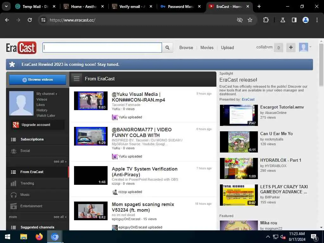Viewport: 324px width, 243px height.
Task: Click YuKu avatar under KON###CON video
Action: click(115, 117)
